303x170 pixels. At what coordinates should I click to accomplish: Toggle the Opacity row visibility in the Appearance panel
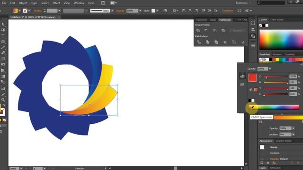click(262, 159)
